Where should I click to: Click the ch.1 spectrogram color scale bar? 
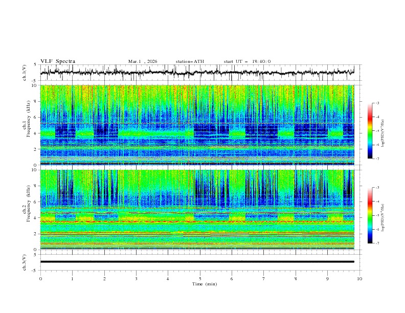370,131
